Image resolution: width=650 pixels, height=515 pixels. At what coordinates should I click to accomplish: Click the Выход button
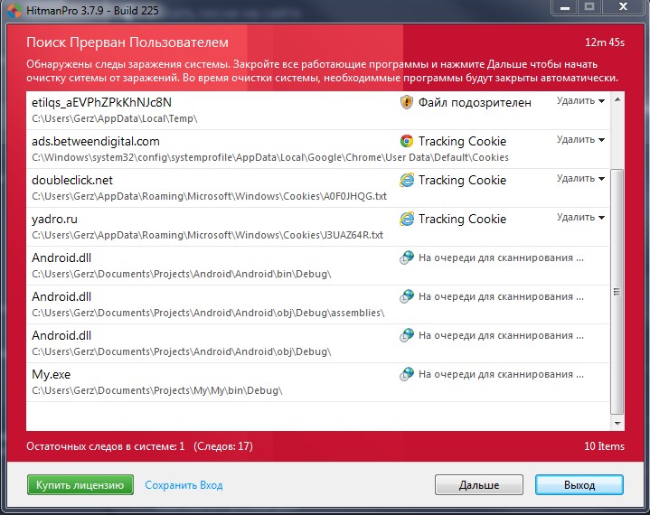pos(579,485)
